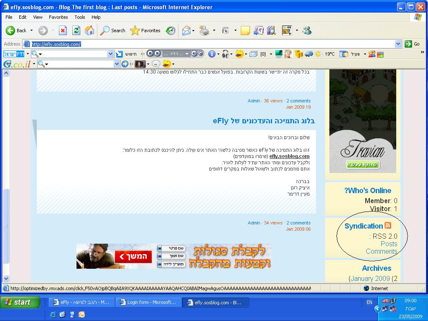This screenshot has height=321, width=428.
Task: Click the blue car icon in the radio toolbar
Action: [x=309, y=54]
